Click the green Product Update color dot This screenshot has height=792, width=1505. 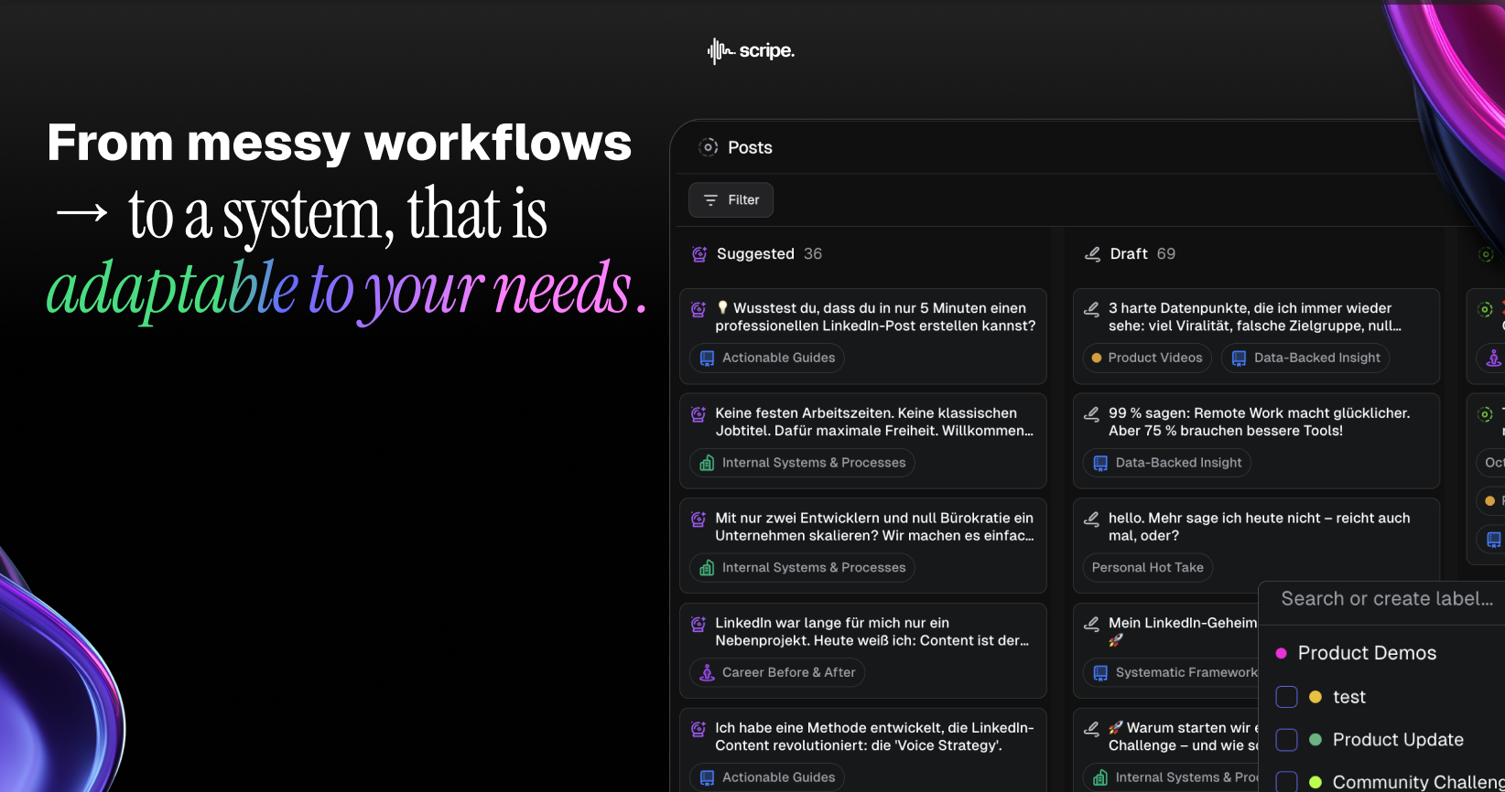pos(1316,740)
